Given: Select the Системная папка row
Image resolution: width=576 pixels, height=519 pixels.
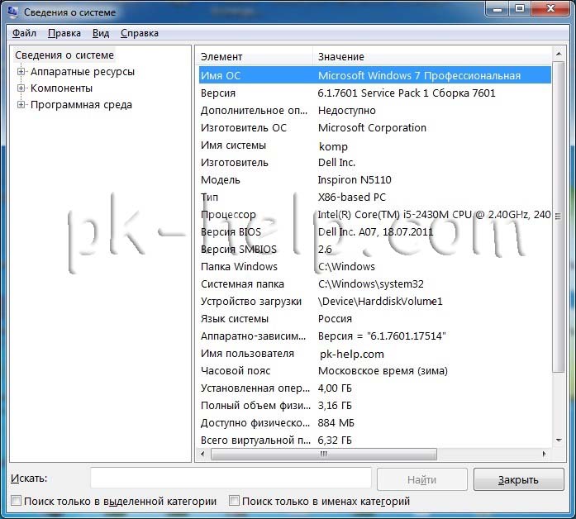Looking at the screenshot, I should tap(374, 284).
